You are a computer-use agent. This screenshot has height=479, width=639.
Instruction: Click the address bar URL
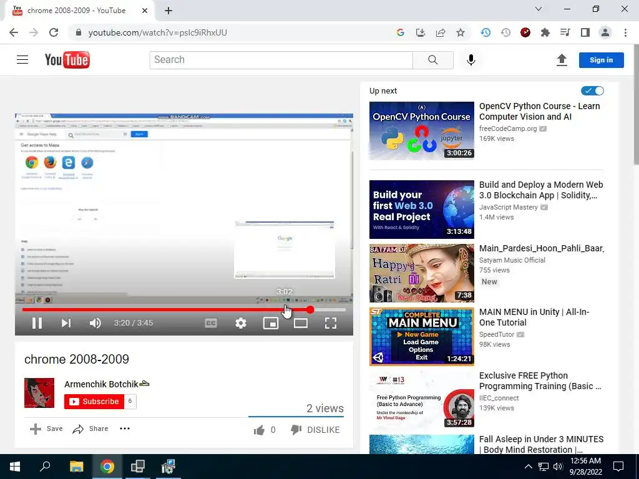click(157, 32)
